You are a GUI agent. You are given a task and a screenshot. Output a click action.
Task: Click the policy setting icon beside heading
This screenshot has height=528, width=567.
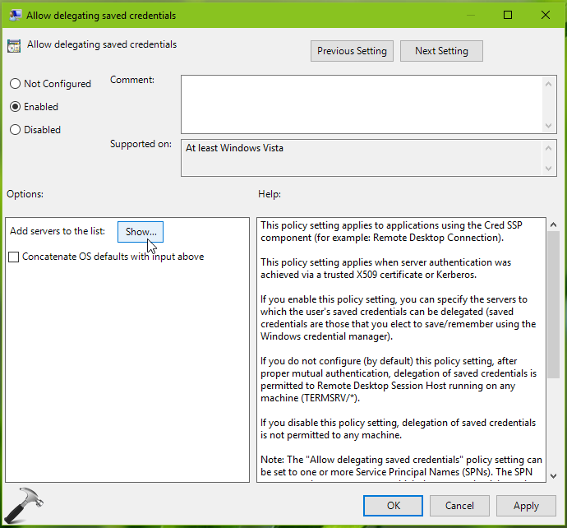pos(15,48)
